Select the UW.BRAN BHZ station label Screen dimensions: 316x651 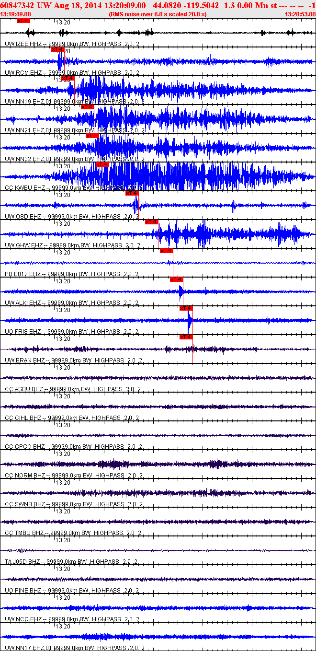(x=25, y=360)
